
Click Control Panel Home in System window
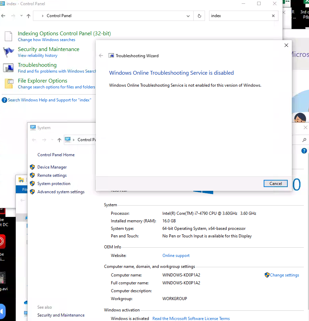pos(56,155)
